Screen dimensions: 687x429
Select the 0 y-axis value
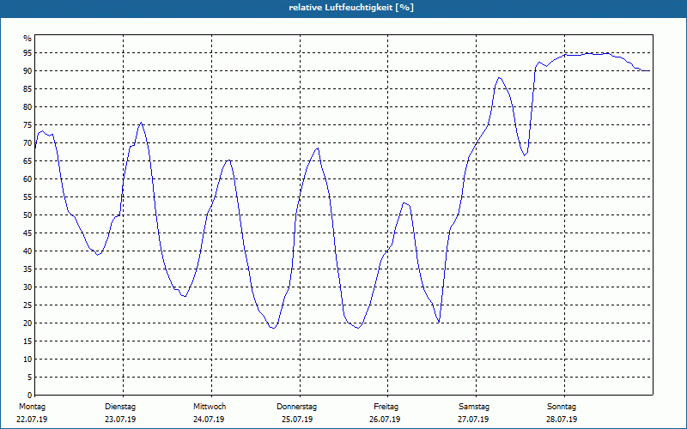pyautogui.click(x=29, y=396)
